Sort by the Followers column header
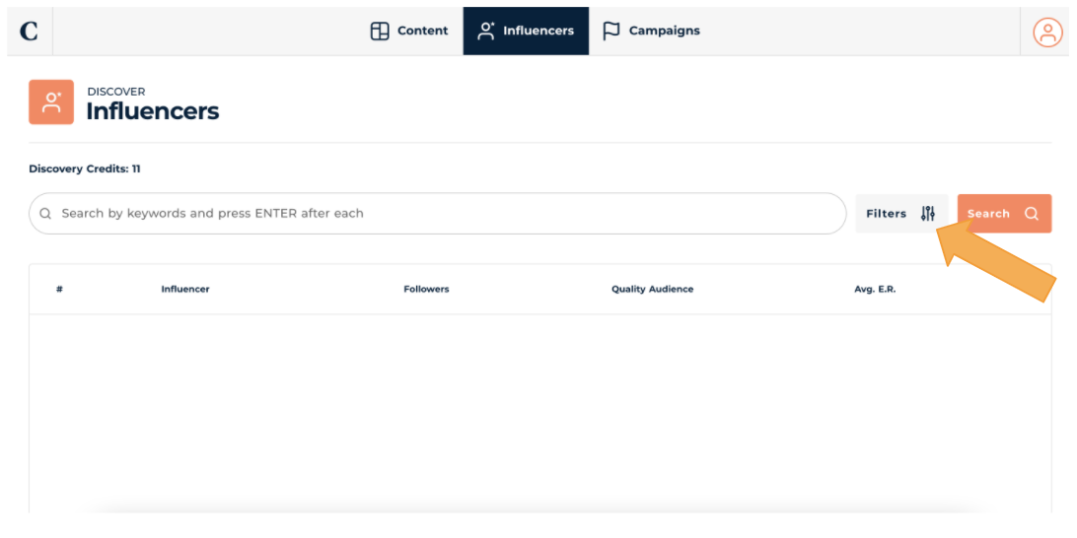This screenshot has height=538, width=1077. point(426,290)
